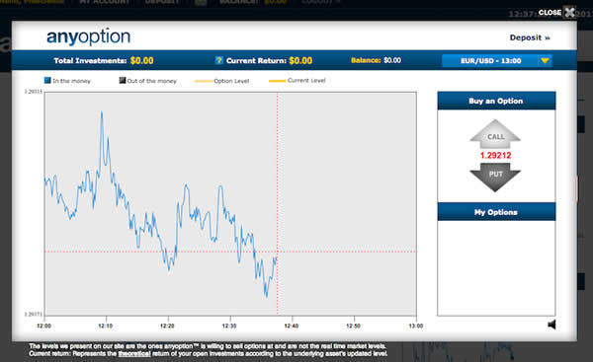Select the EUR/USD - 13:00 selector box
The image size is (593, 362).
pyautogui.click(x=496, y=61)
